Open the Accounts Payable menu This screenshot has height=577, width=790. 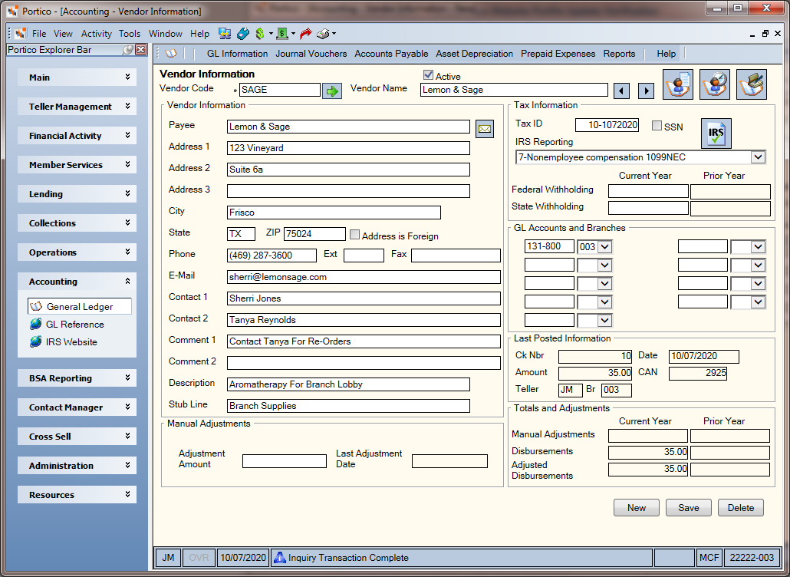(391, 54)
